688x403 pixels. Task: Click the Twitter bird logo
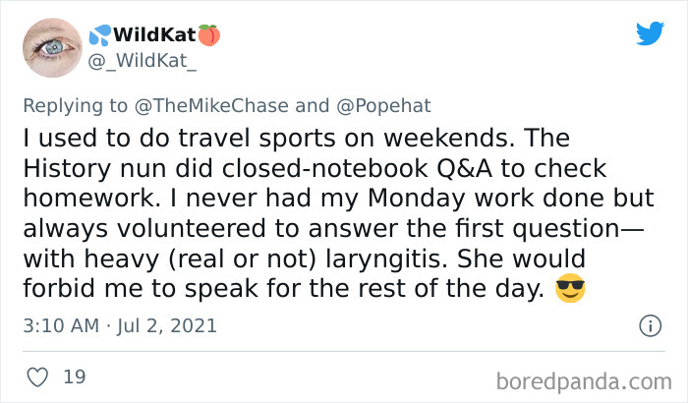[649, 33]
